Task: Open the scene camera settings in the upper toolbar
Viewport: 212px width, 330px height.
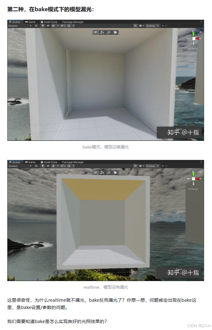Action: click(142, 26)
